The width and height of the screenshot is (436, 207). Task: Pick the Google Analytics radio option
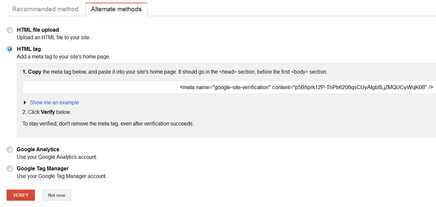tap(10, 150)
